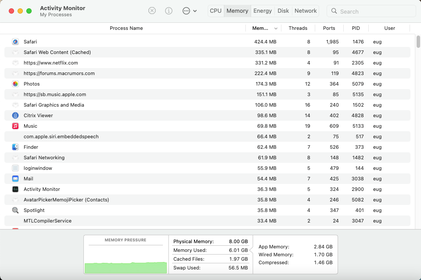Click PID 5079 in the Photos row
The image size is (421, 280).
point(358,84)
